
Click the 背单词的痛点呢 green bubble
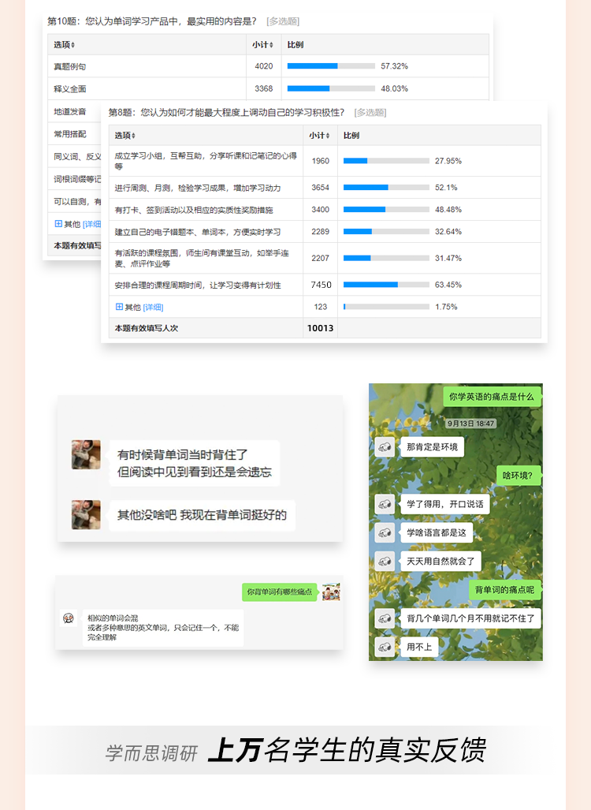coord(504,590)
